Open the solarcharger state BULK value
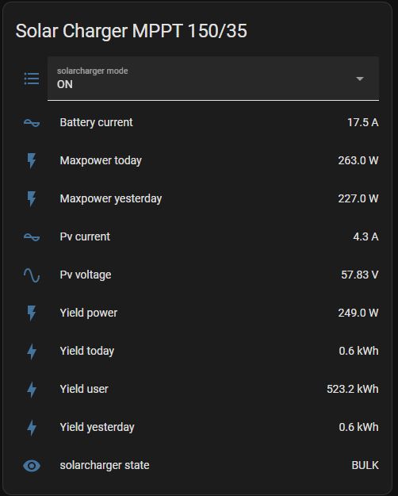 (x=365, y=465)
